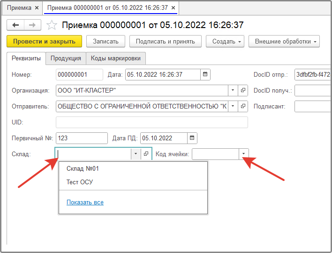The height and width of the screenshot is (253, 332).
Task: Click the Код ячейки input field
Action: 216,154
